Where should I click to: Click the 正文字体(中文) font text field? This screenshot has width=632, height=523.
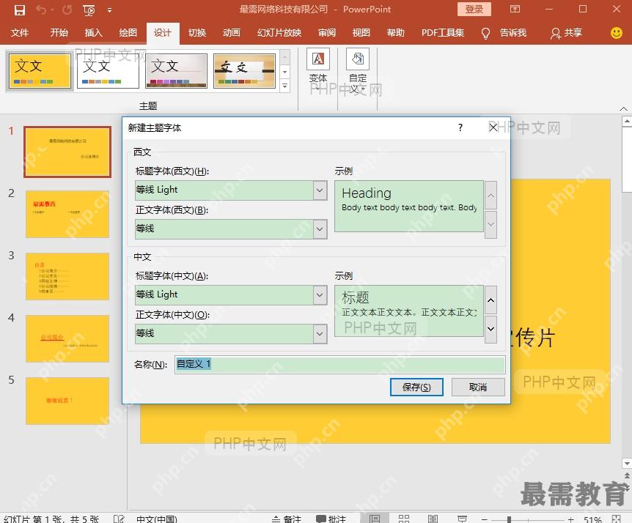(x=224, y=333)
